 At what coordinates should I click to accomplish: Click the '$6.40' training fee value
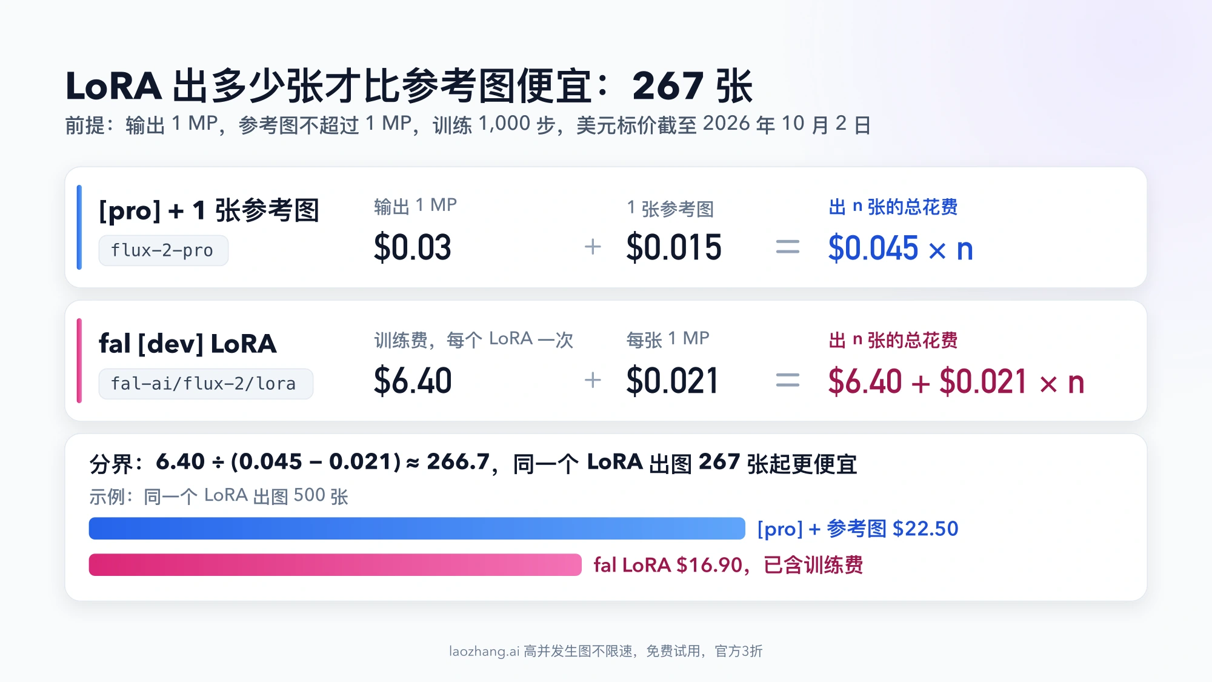point(413,381)
